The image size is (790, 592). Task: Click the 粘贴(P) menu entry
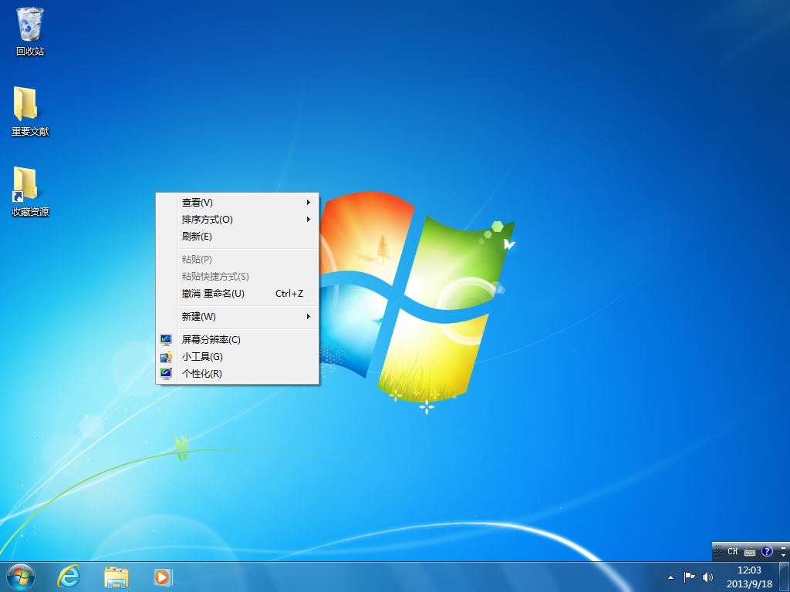click(238, 259)
